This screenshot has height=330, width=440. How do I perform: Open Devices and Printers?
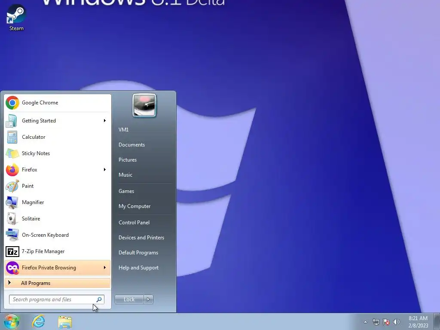[x=141, y=238]
